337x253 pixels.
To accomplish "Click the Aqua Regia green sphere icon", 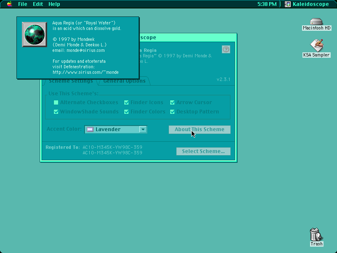I will click(x=35, y=35).
